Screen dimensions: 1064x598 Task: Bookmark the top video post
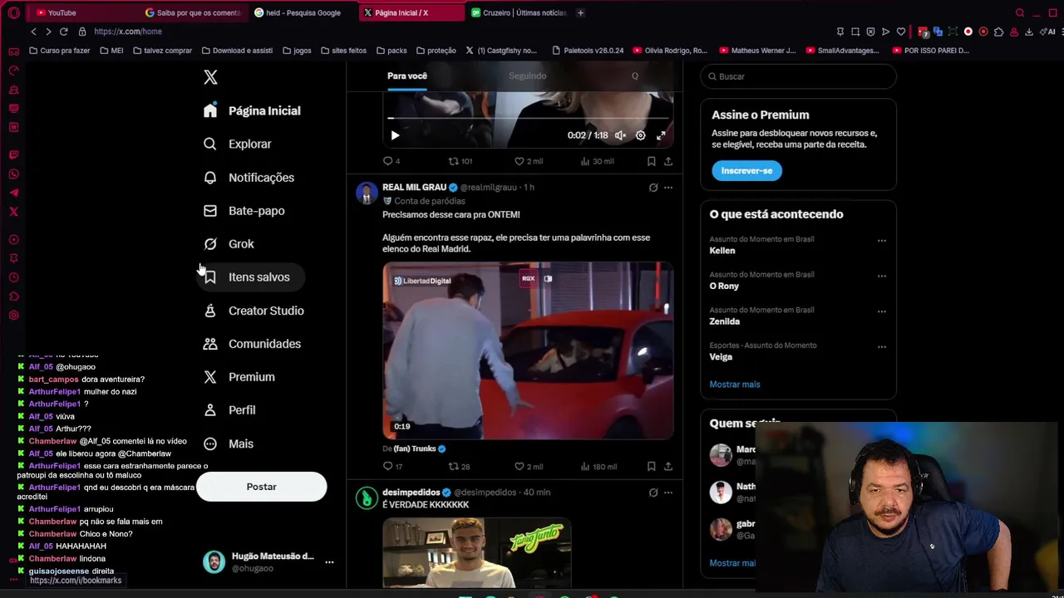651,161
